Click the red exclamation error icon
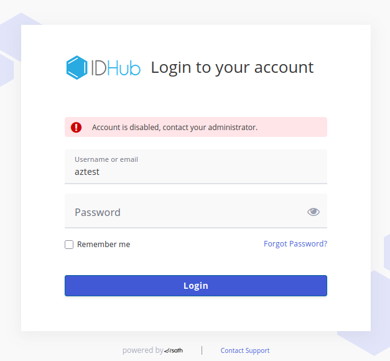Screen dimensions: 390x361 pos(76,127)
